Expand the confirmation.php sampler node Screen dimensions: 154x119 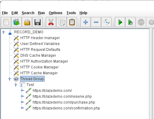[22, 108]
